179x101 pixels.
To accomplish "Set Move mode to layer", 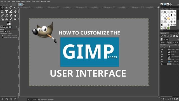I will pos(5,31).
